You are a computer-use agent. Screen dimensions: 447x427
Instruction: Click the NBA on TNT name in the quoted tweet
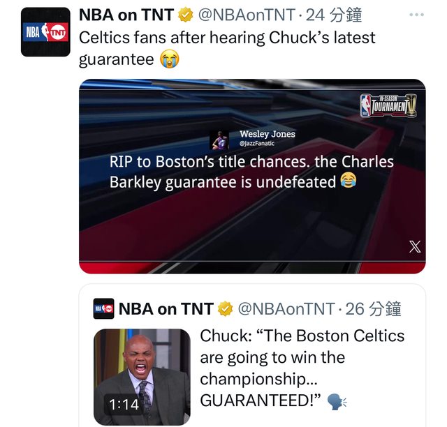click(166, 308)
